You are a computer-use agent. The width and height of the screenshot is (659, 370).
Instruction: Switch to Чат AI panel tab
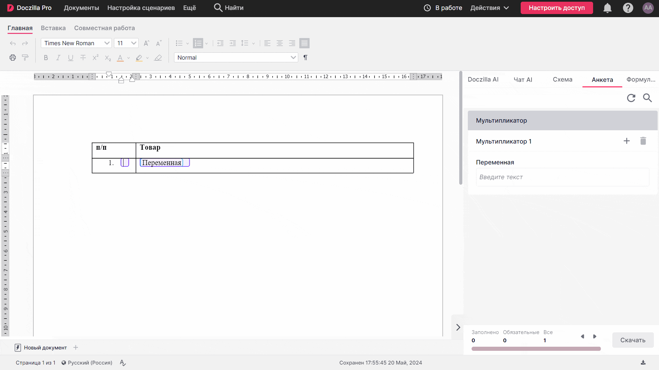(523, 79)
